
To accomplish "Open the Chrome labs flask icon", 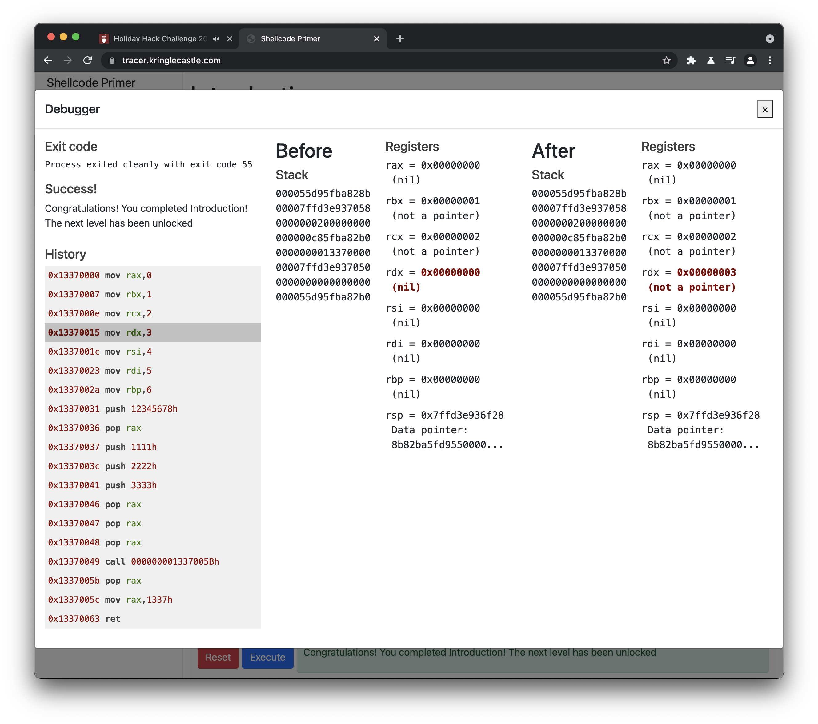I will click(x=711, y=60).
